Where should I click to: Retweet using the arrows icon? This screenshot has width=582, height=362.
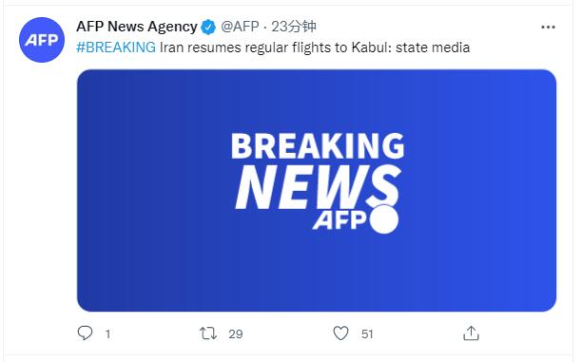208,333
